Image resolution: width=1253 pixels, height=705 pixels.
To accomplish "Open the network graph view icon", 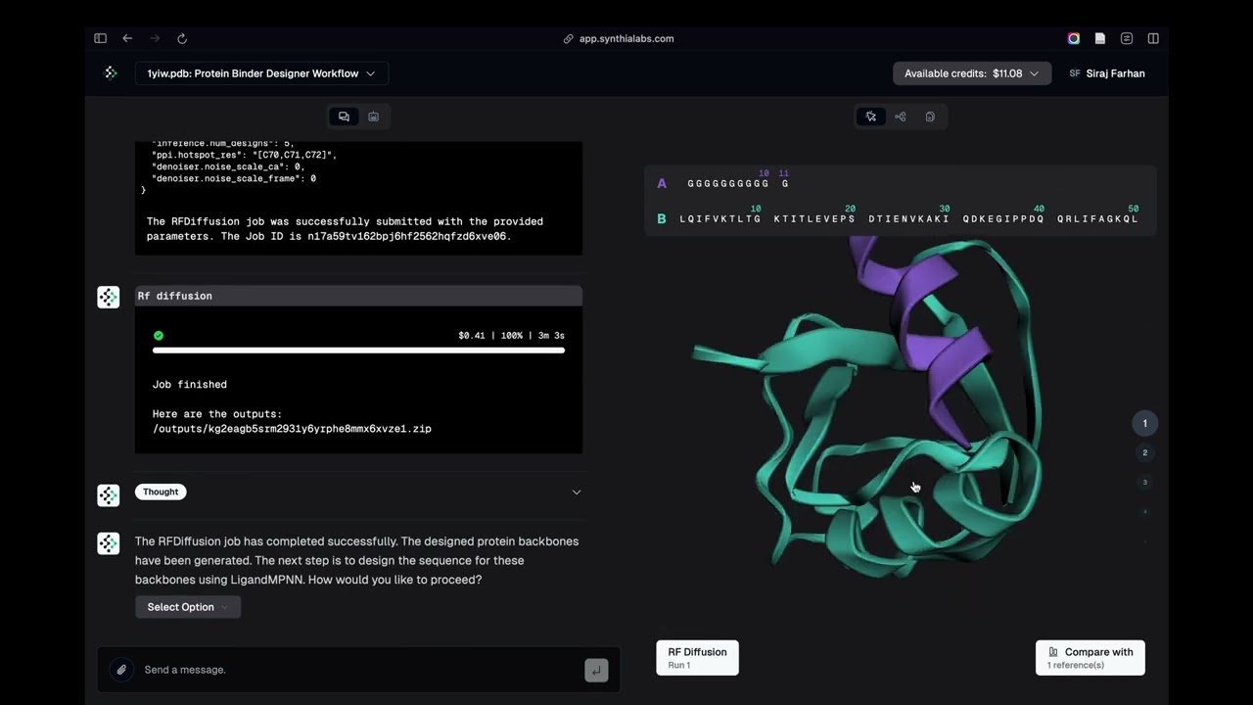I will coord(901,117).
